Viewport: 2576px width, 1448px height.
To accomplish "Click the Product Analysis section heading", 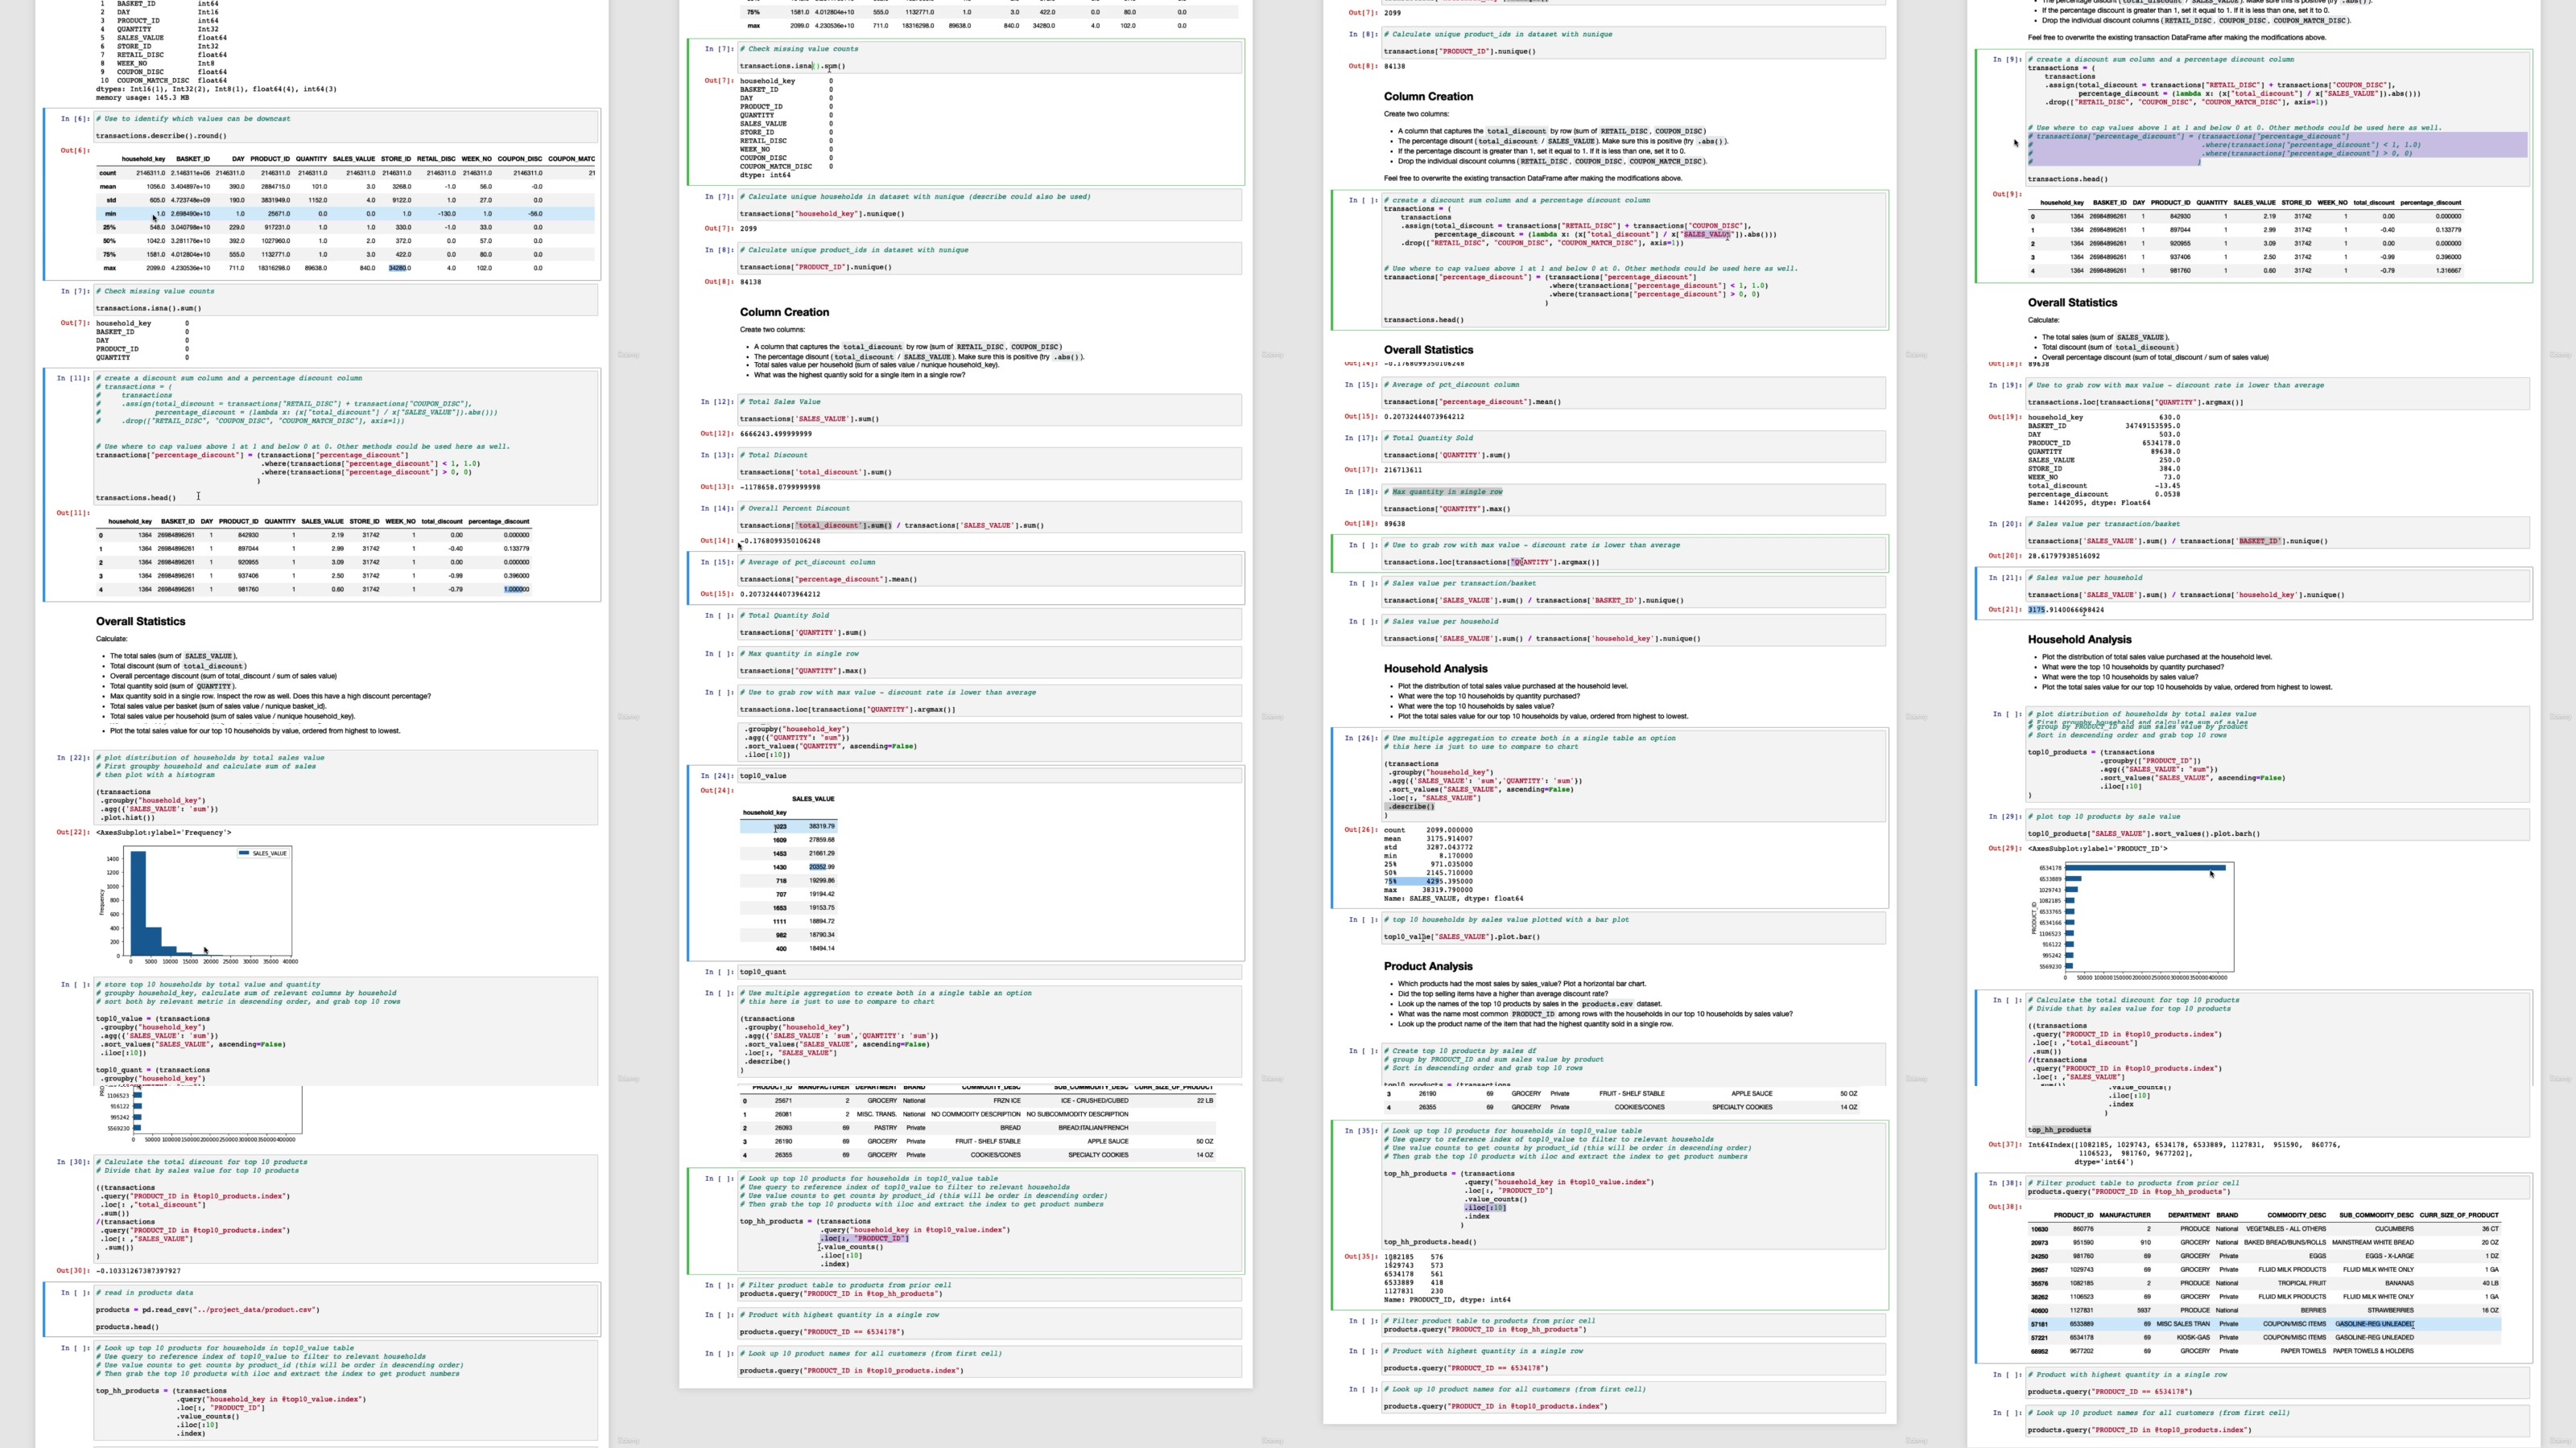I will pos(1427,966).
